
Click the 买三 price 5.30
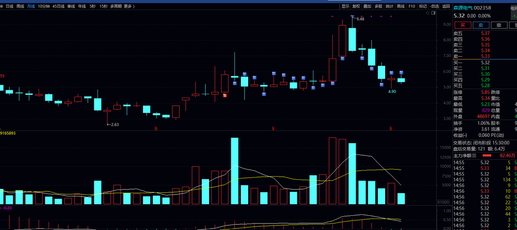point(485,74)
